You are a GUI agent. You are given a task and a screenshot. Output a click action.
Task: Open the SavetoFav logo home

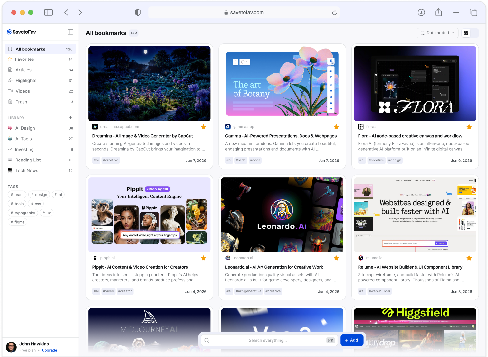click(22, 32)
